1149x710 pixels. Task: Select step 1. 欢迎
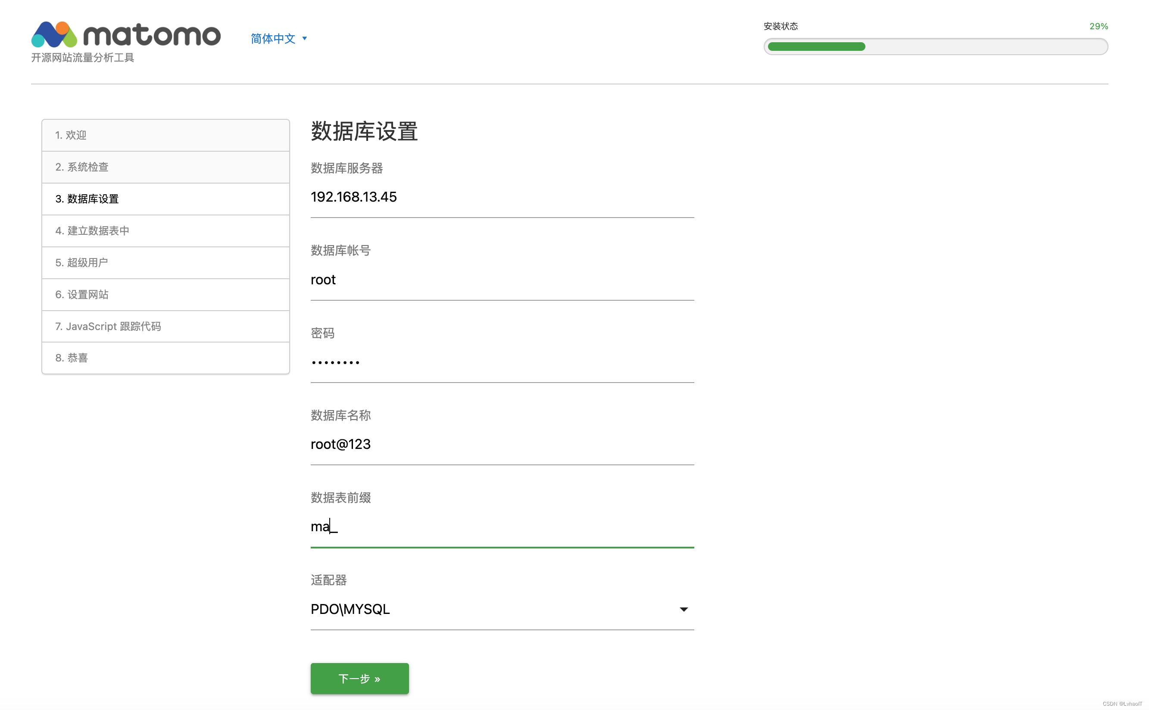[x=165, y=135]
